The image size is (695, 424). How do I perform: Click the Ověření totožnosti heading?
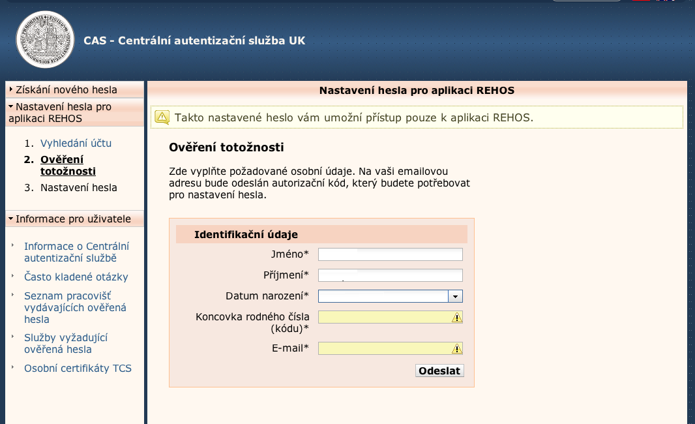tap(226, 147)
